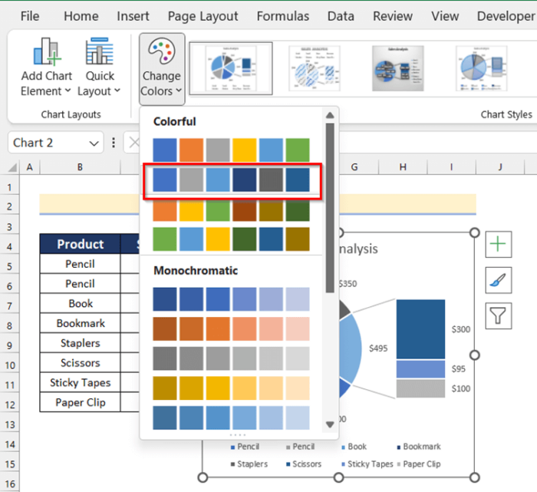The height and width of the screenshot is (492, 537).
Task: Choose the gold Monochromatic palette row
Action: (231, 388)
